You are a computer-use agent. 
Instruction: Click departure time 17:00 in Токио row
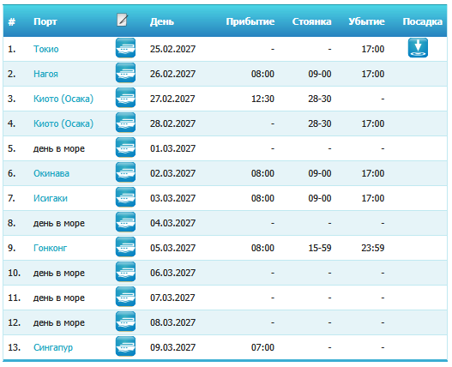click(x=373, y=49)
